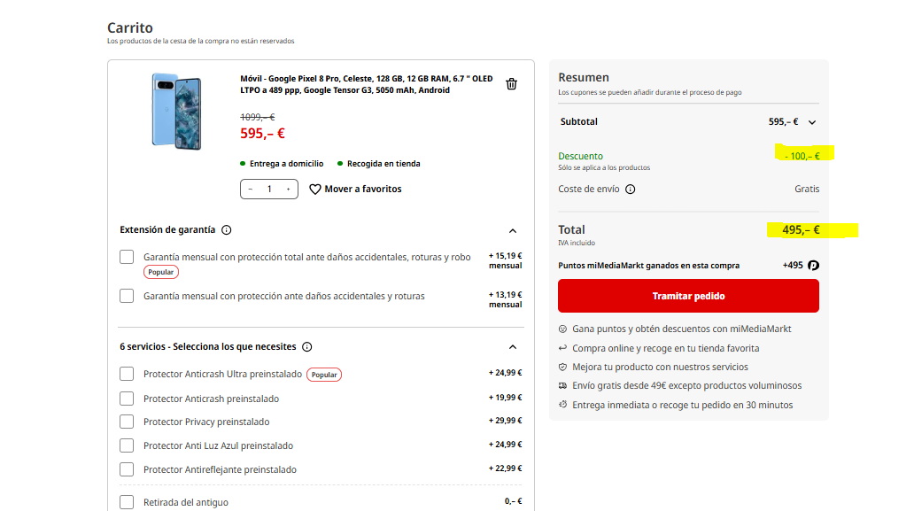Click the Entrega a domicilio availability label
Screen dimensions: 914x511
(x=286, y=164)
